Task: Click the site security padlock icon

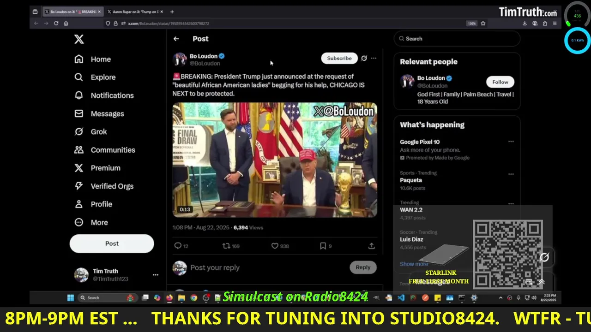Action: [115, 23]
